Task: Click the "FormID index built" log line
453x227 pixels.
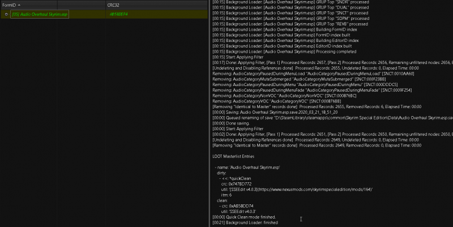Action: (x=281, y=35)
